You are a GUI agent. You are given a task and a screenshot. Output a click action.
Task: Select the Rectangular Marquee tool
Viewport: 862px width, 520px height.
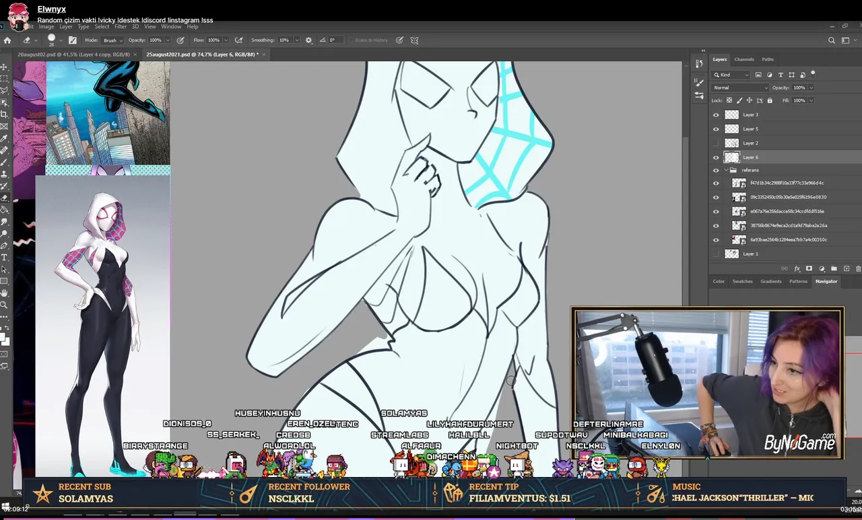tap(4, 79)
